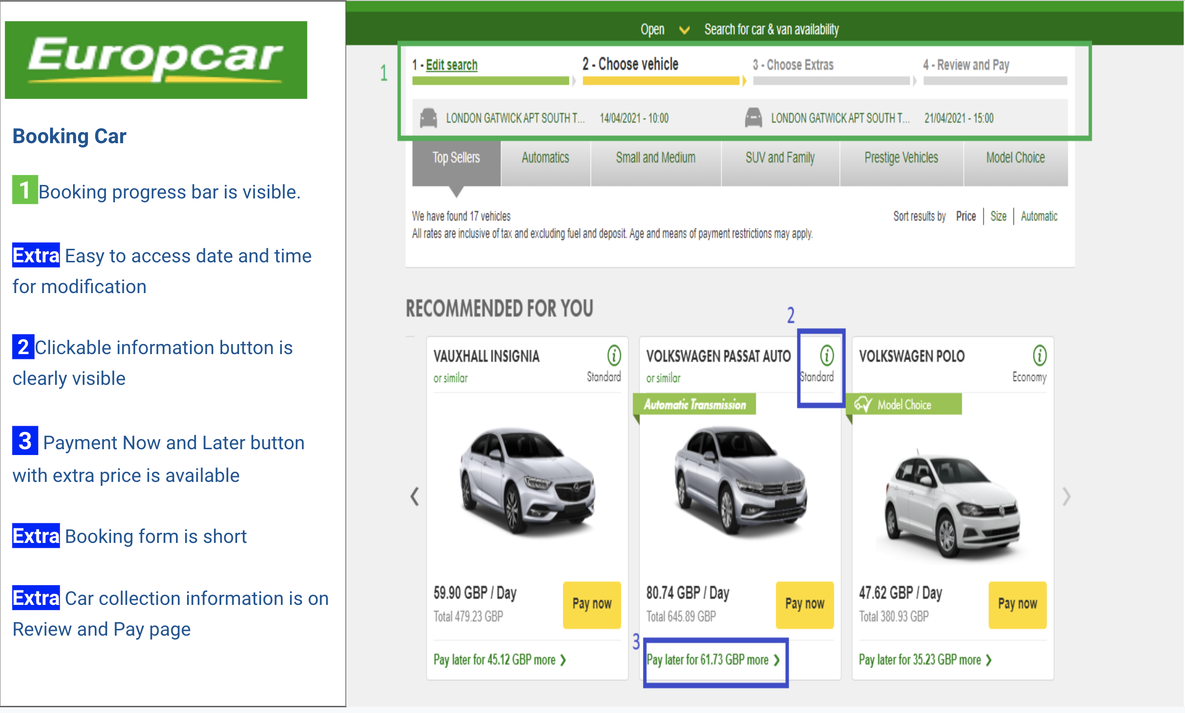Select step 4 - Review and Pay
Image resolution: width=1185 pixels, height=713 pixels.
[966, 65]
